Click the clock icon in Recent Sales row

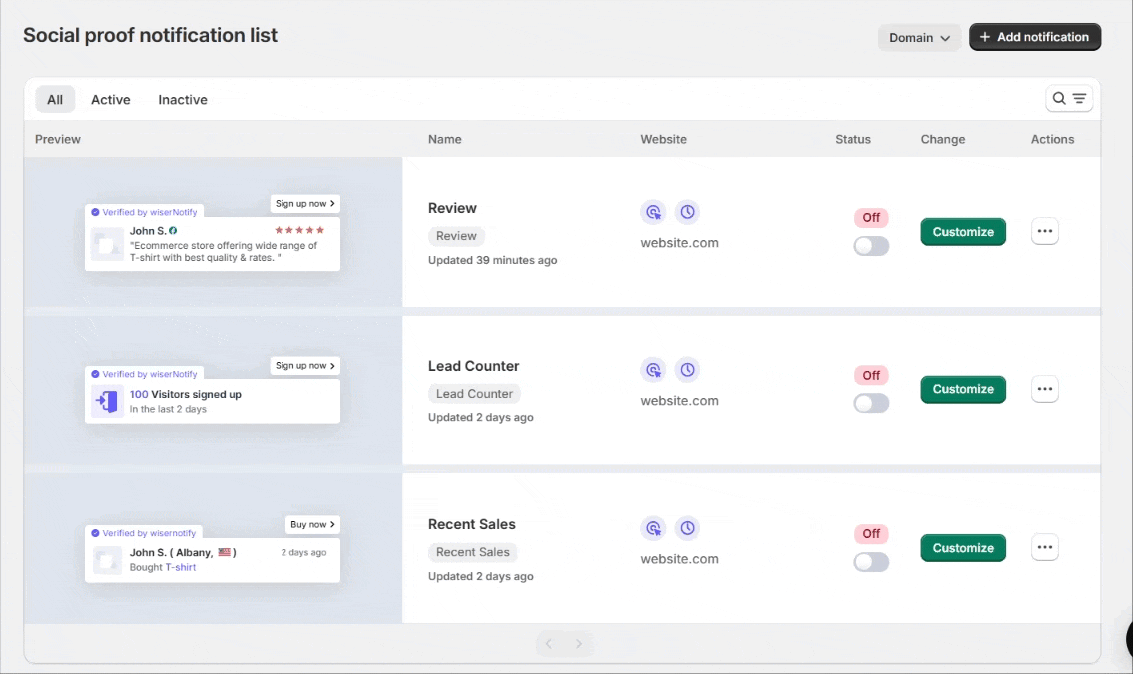pyautogui.click(x=687, y=529)
